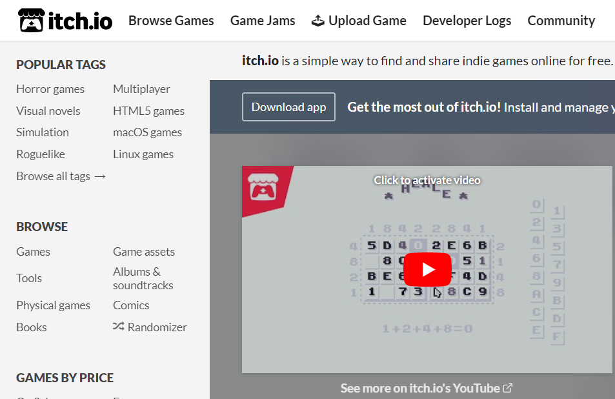Open the Visual novels tag
This screenshot has width=615, height=399.
pyautogui.click(x=48, y=111)
